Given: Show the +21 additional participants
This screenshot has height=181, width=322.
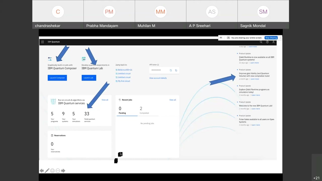Looking at the screenshot, I should (316, 178).
